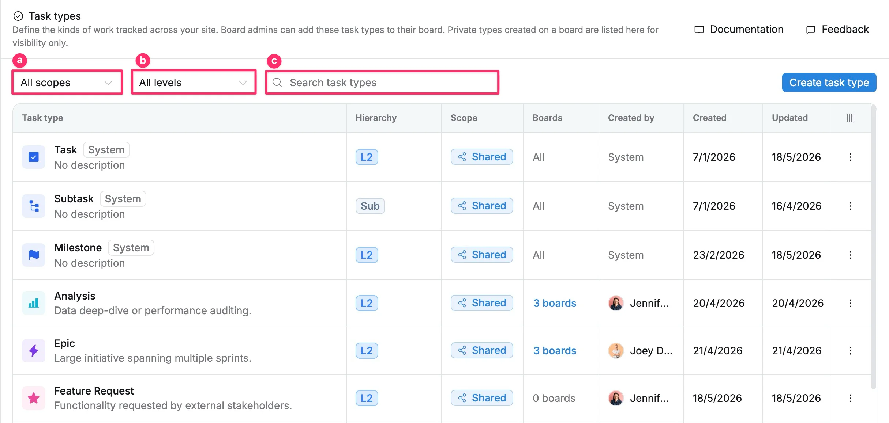Viewport: 889px width, 423px height.
Task: Open the more actions menu for Analysis row
Action: pyautogui.click(x=851, y=303)
